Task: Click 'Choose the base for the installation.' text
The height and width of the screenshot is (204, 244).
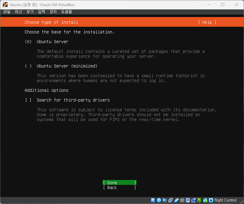Action: 70,32
